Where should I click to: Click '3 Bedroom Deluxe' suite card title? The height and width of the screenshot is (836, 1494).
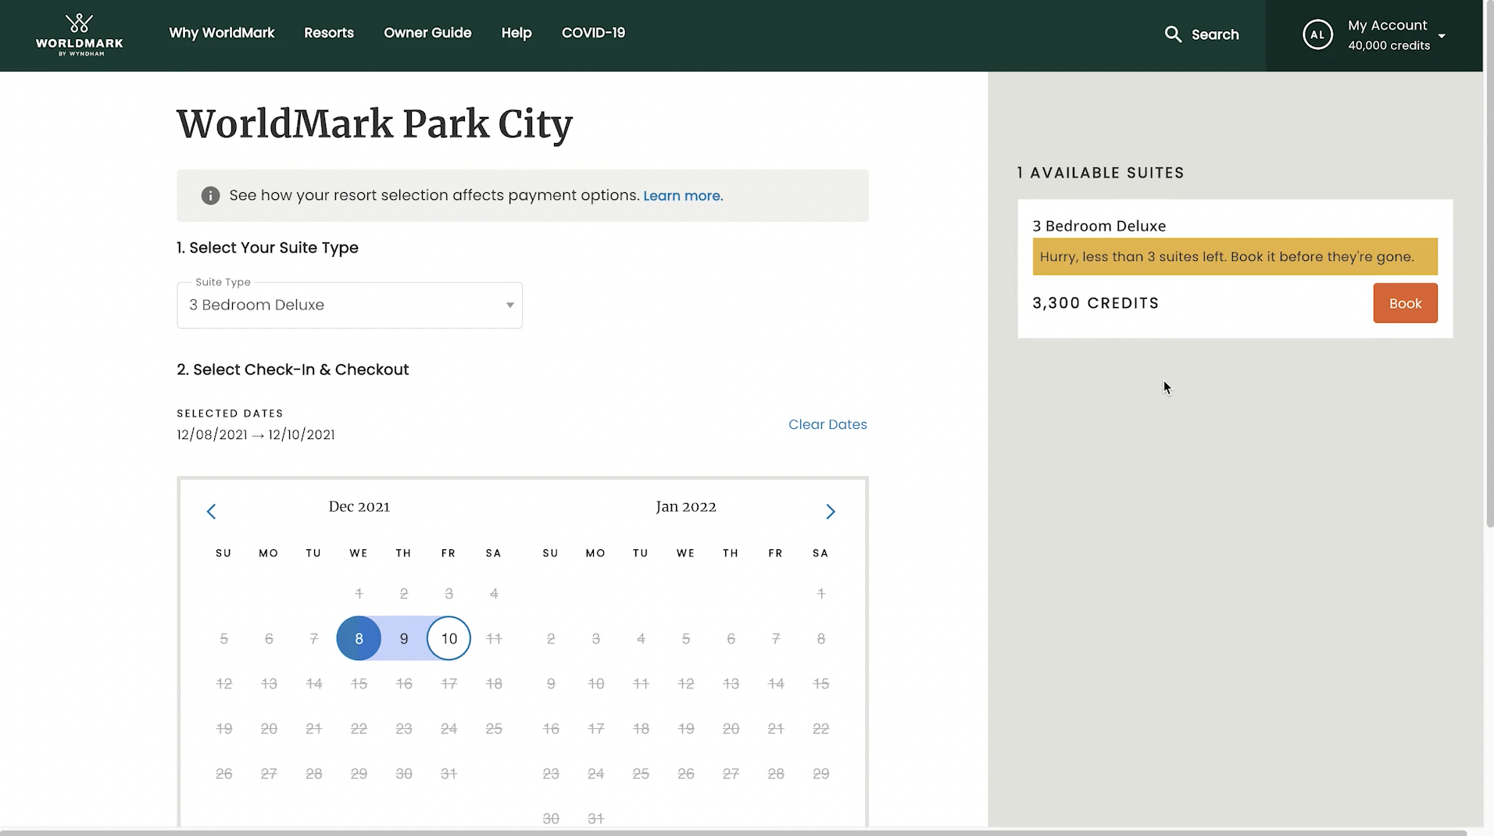point(1099,226)
